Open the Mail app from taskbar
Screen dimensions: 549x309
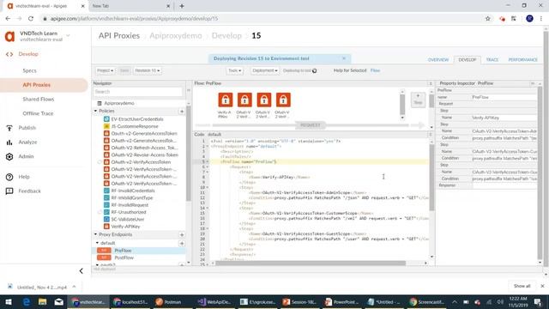click(59, 302)
